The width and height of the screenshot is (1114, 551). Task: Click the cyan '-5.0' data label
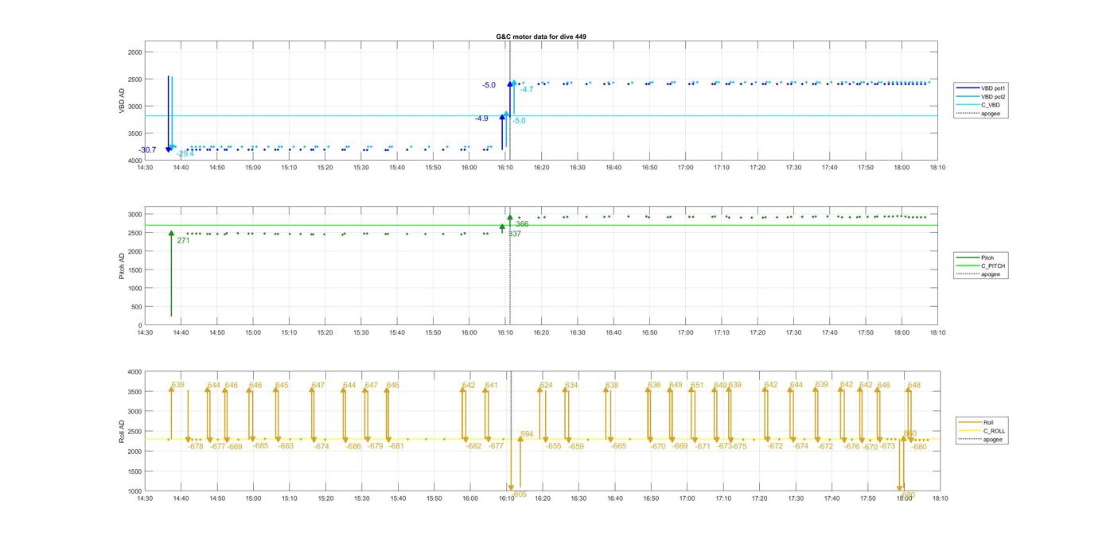pyautogui.click(x=519, y=121)
